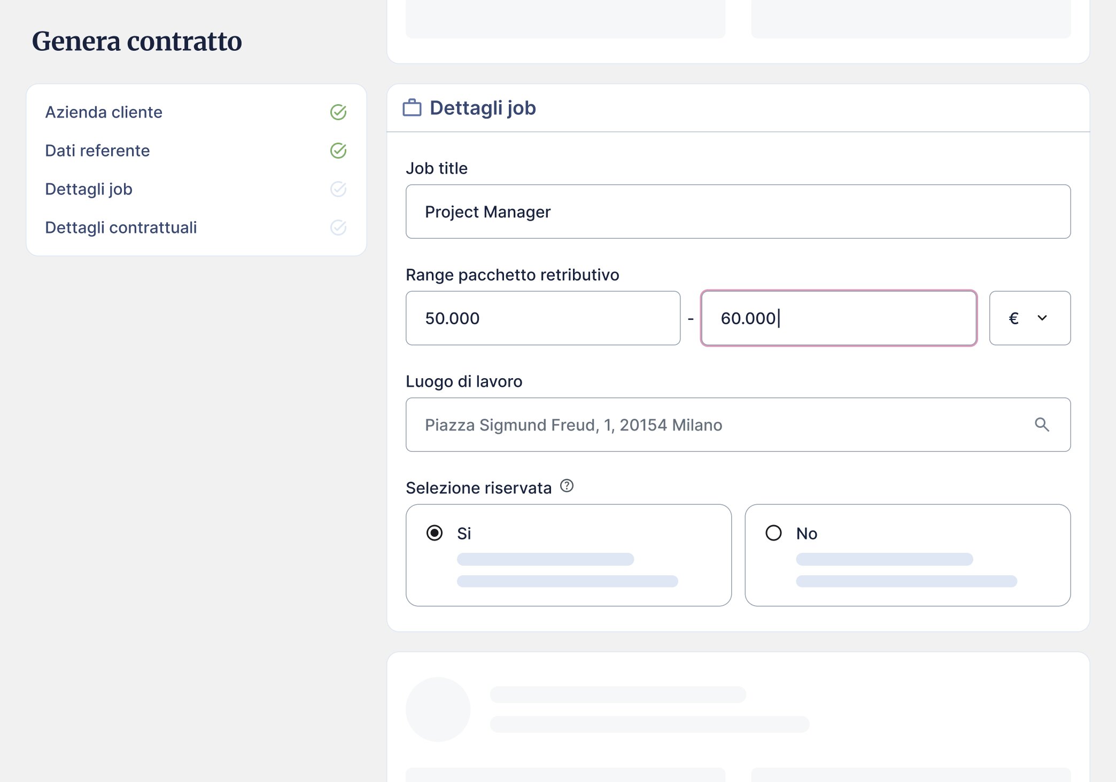This screenshot has width=1116, height=782.
Task: Click the maximum salary field showing 60.000
Action: point(839,318)
